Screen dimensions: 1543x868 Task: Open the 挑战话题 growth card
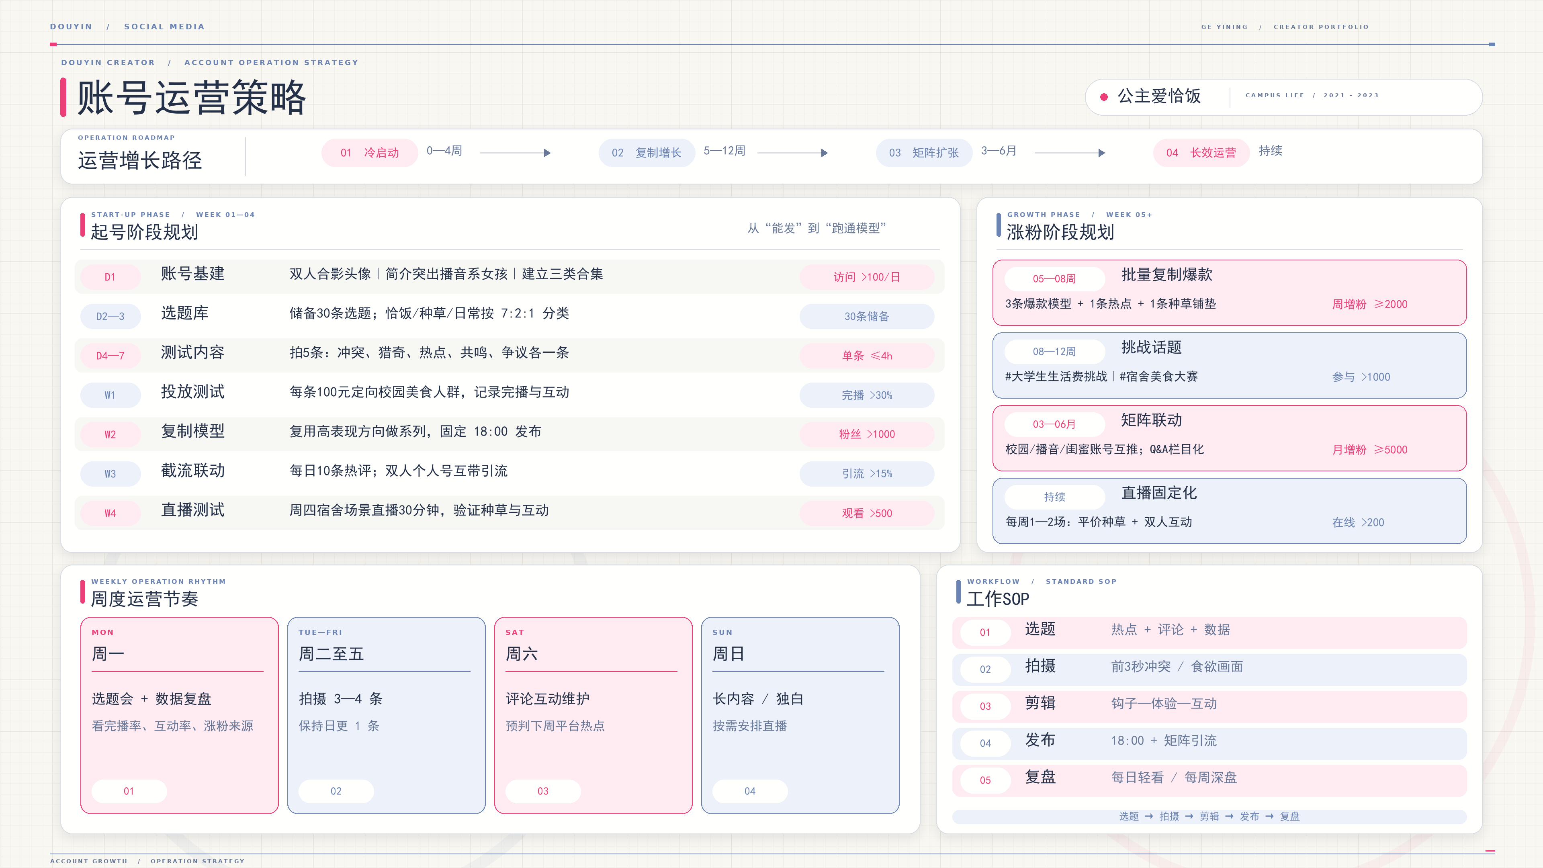[x=1229, y=365]
